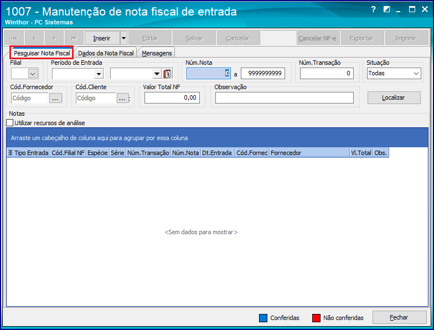Sort by Fornecedor column header
This screenshot has width=434, height=330.
click(x=309, y=153)
